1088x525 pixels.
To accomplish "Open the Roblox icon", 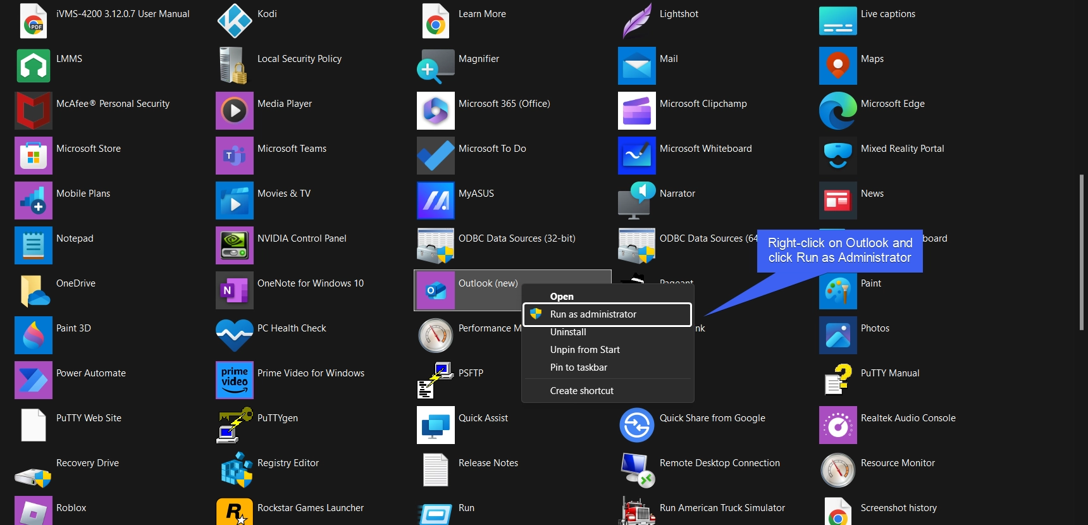I will [x=34, y=511].
